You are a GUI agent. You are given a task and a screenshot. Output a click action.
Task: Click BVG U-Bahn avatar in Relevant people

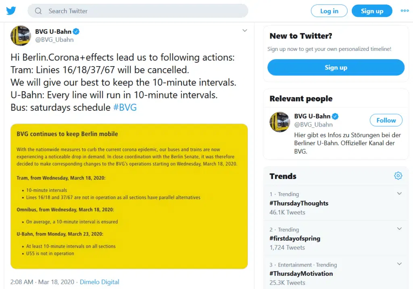point(280,122)
